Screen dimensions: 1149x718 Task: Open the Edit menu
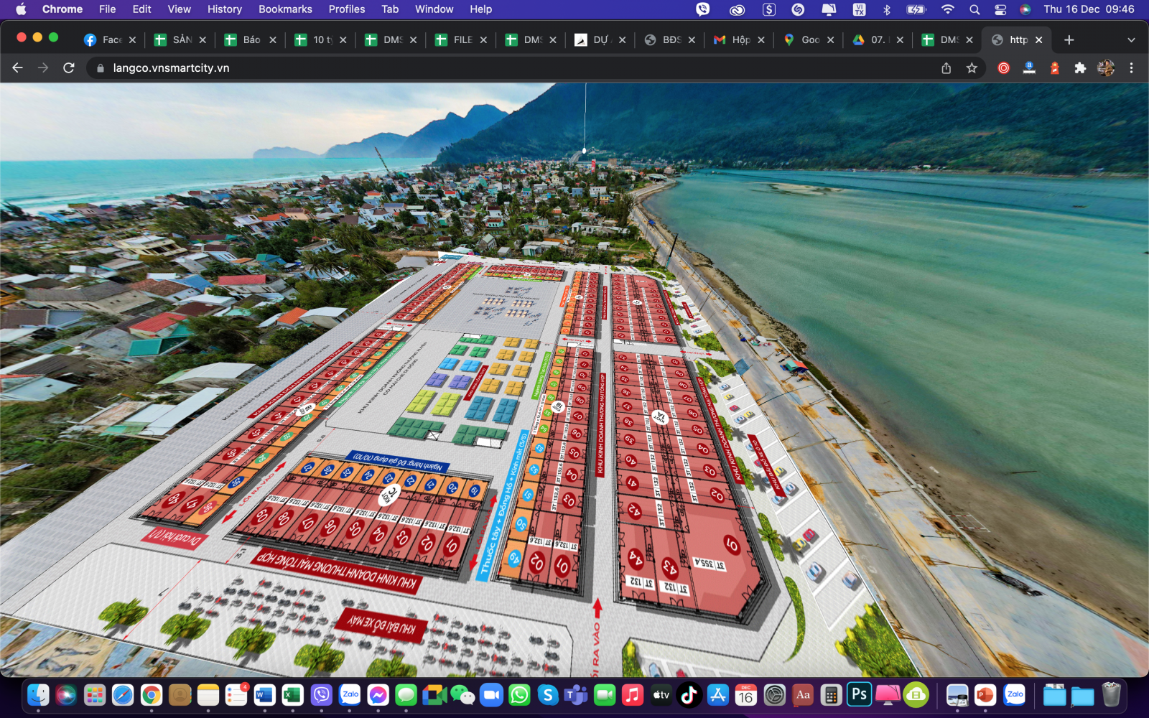(141, 9)
